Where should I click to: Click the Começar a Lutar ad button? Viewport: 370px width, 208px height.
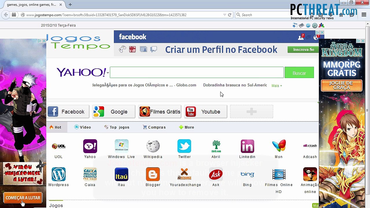click(23, 198)
